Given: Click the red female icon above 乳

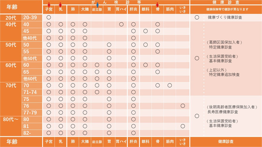Looking at the screenshot, I should tap(61, 5).
